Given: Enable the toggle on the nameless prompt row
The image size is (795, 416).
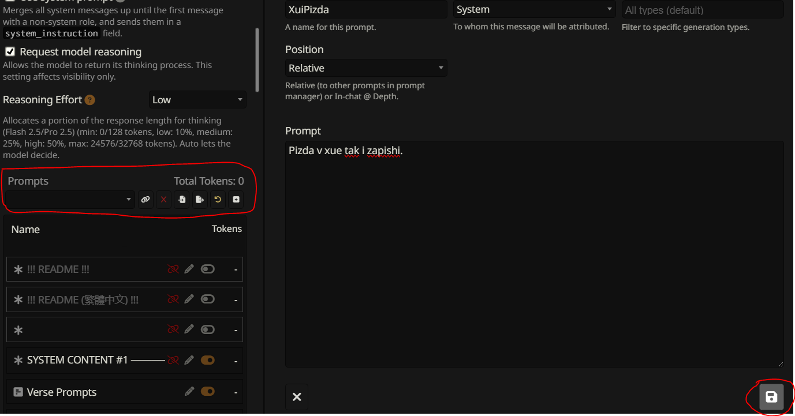Looking at the screenshot, I should coord(207,329).
